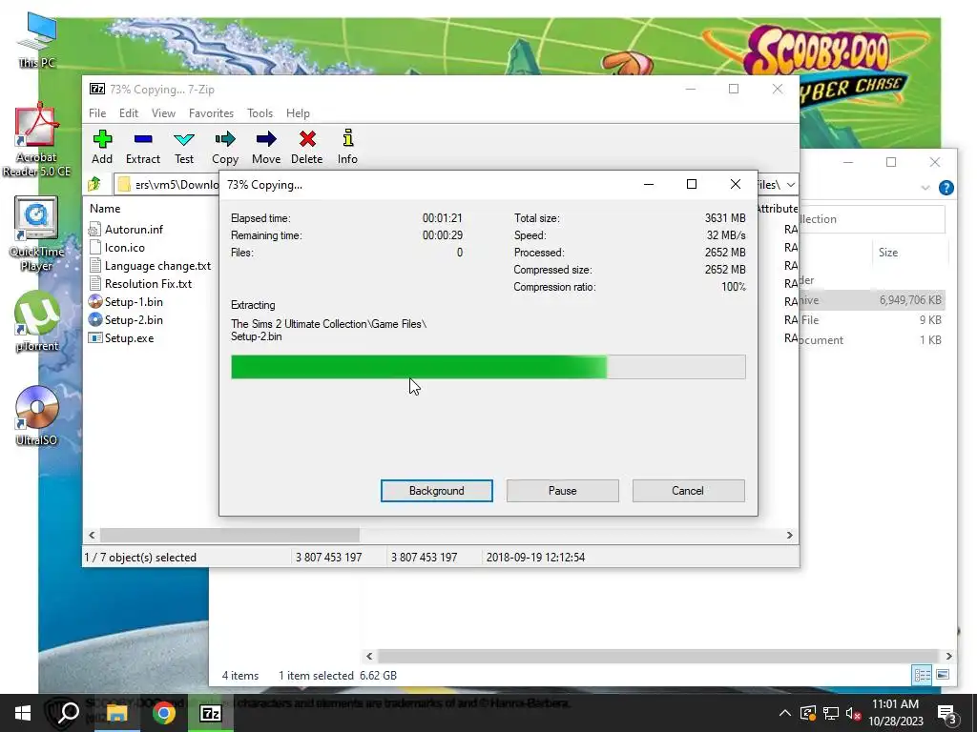Open the Favorites menu in 7-Zip

coord(211,113)
